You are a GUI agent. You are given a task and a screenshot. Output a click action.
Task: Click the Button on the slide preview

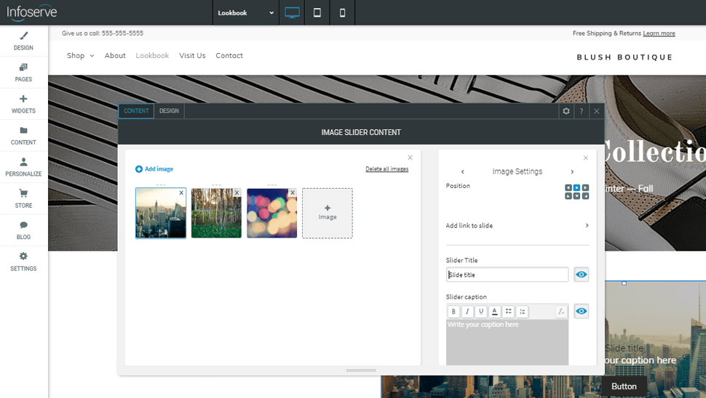[x=624, y=386]
